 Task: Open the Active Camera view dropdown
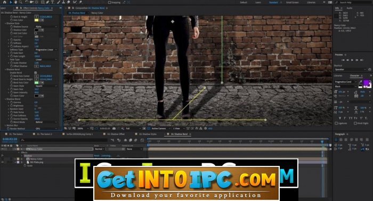click(160, 128)
